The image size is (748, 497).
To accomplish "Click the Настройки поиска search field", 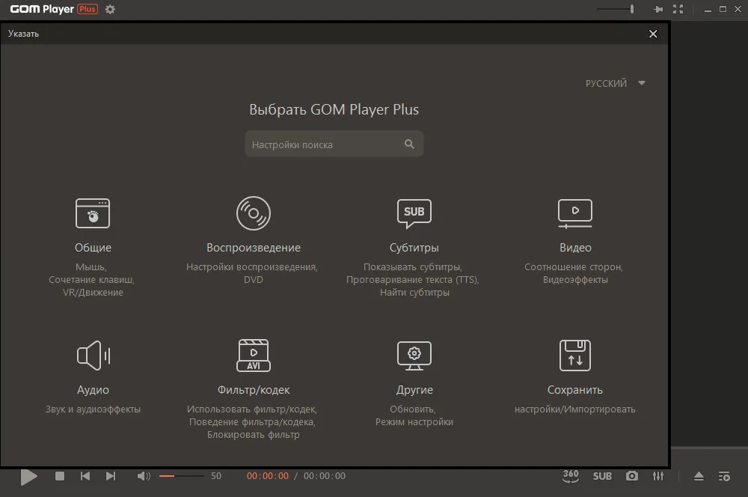I will (x=334, y=144).
